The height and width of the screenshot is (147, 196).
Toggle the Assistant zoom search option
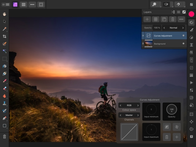(x=154, y=4)
